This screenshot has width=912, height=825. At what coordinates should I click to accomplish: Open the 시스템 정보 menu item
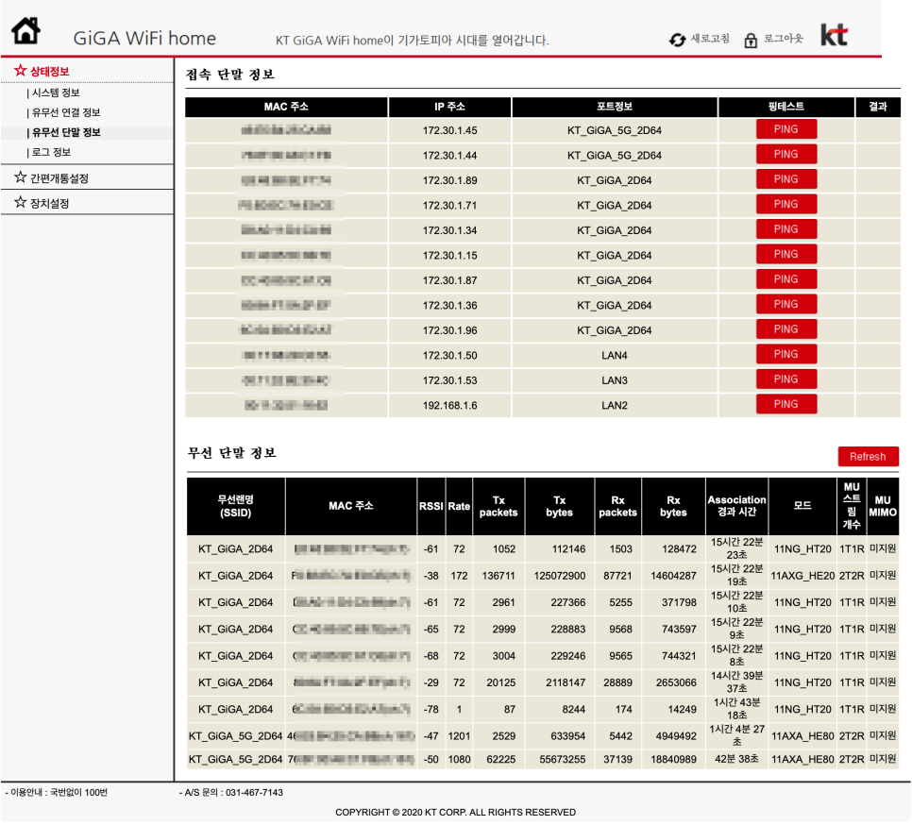click(x=54, y=93)
